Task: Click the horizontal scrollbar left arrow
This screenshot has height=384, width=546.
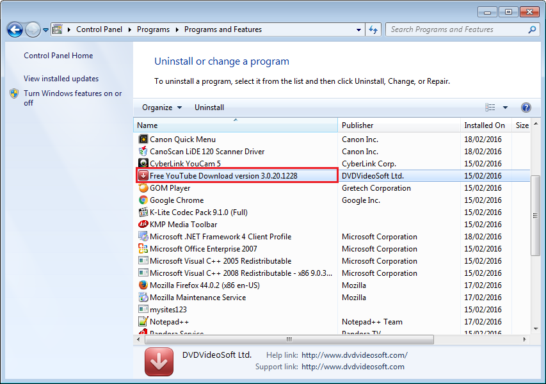Action: click(139, 339)
